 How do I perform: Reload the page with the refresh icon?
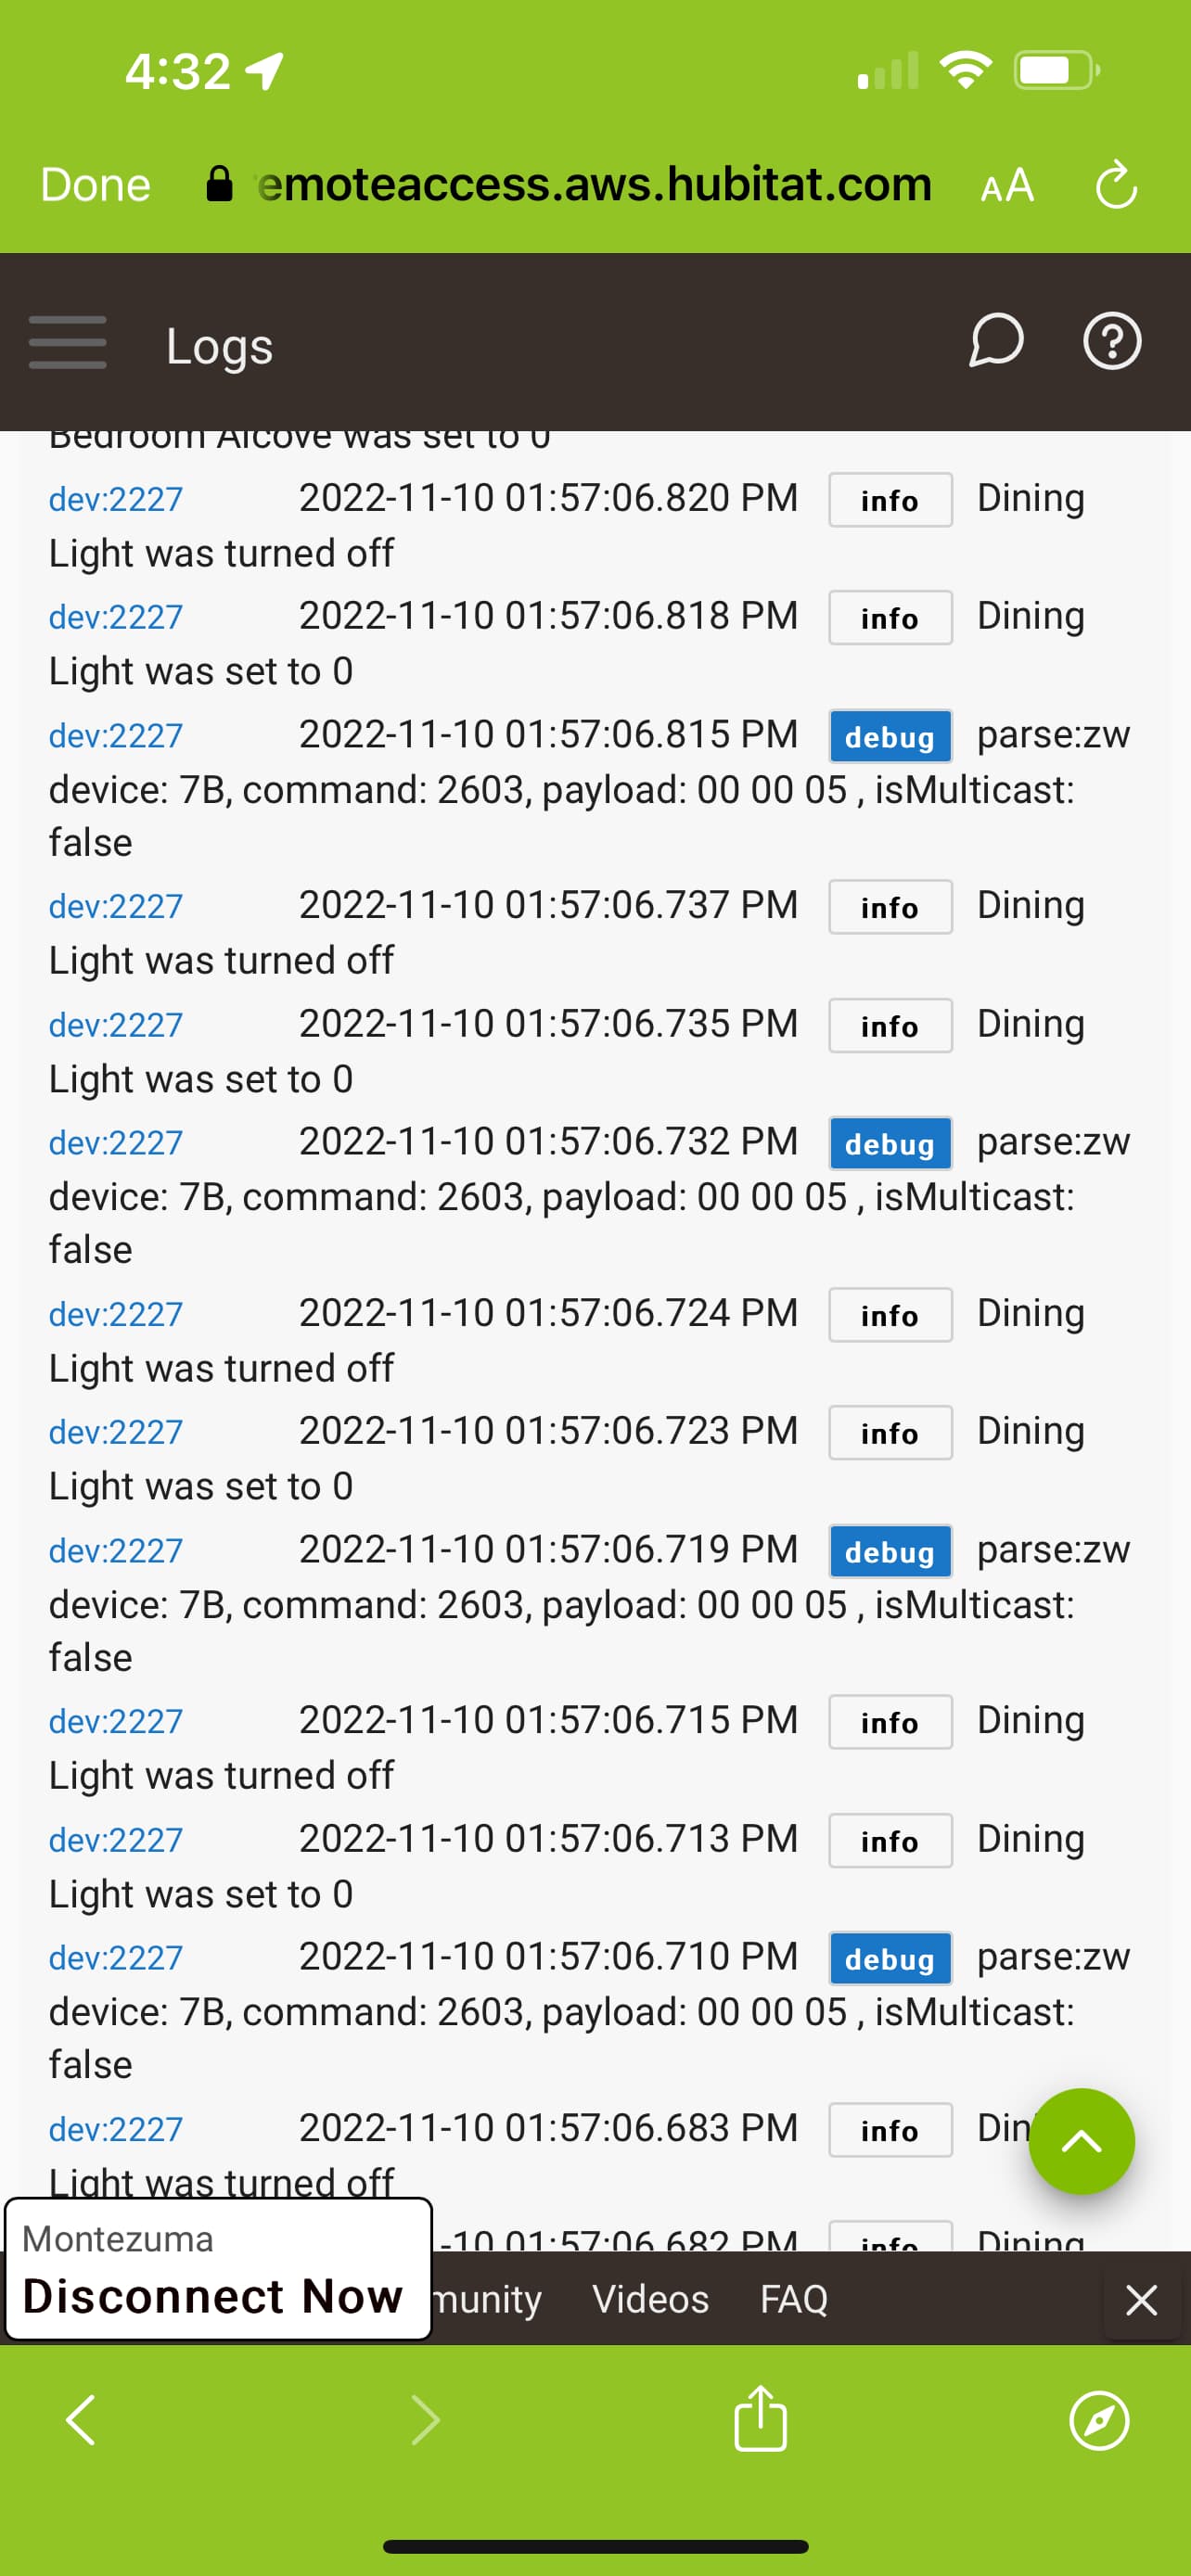click(x=1116, y=185)
